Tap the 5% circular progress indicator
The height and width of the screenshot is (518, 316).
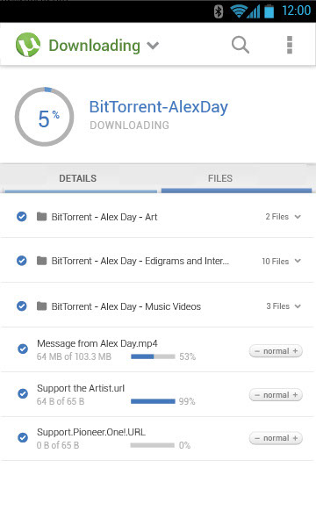click(x=45, y=117)
